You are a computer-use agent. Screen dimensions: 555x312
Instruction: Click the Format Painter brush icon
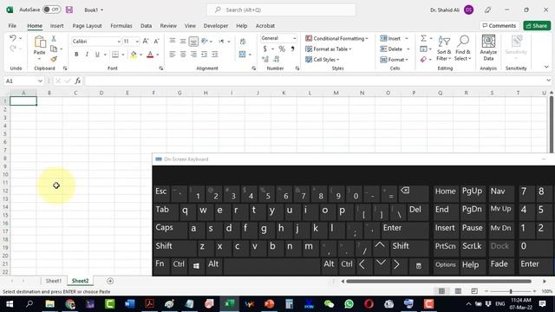point(54,59)
